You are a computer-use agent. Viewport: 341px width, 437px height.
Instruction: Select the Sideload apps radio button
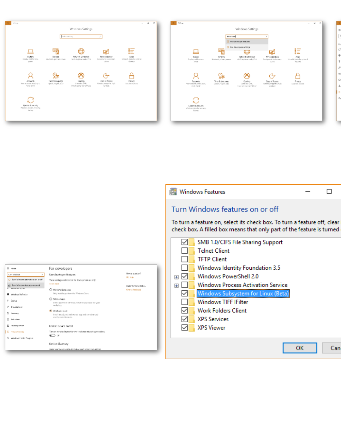(x=51, y=299)
